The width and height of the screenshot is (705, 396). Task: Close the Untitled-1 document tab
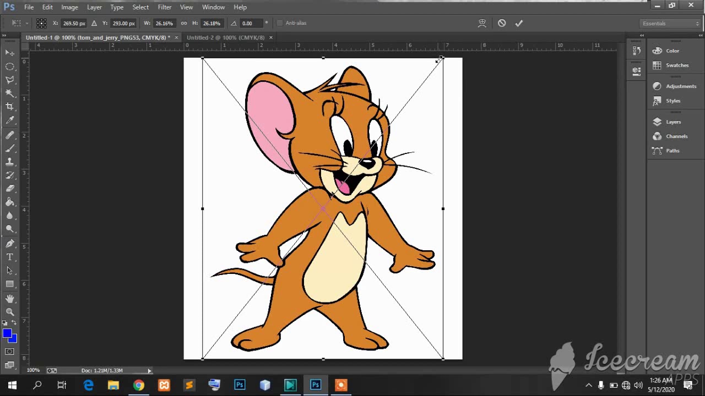tap(176, 37)
